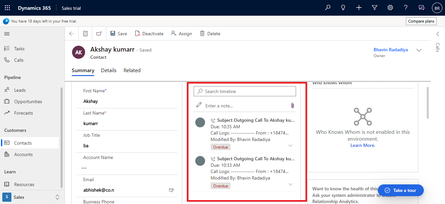
Task: Open the Related tab
Action: pos(132,70)
